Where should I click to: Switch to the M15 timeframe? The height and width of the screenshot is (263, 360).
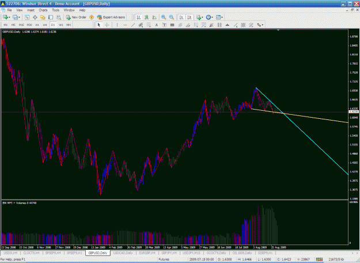click(x=21, y=25)
